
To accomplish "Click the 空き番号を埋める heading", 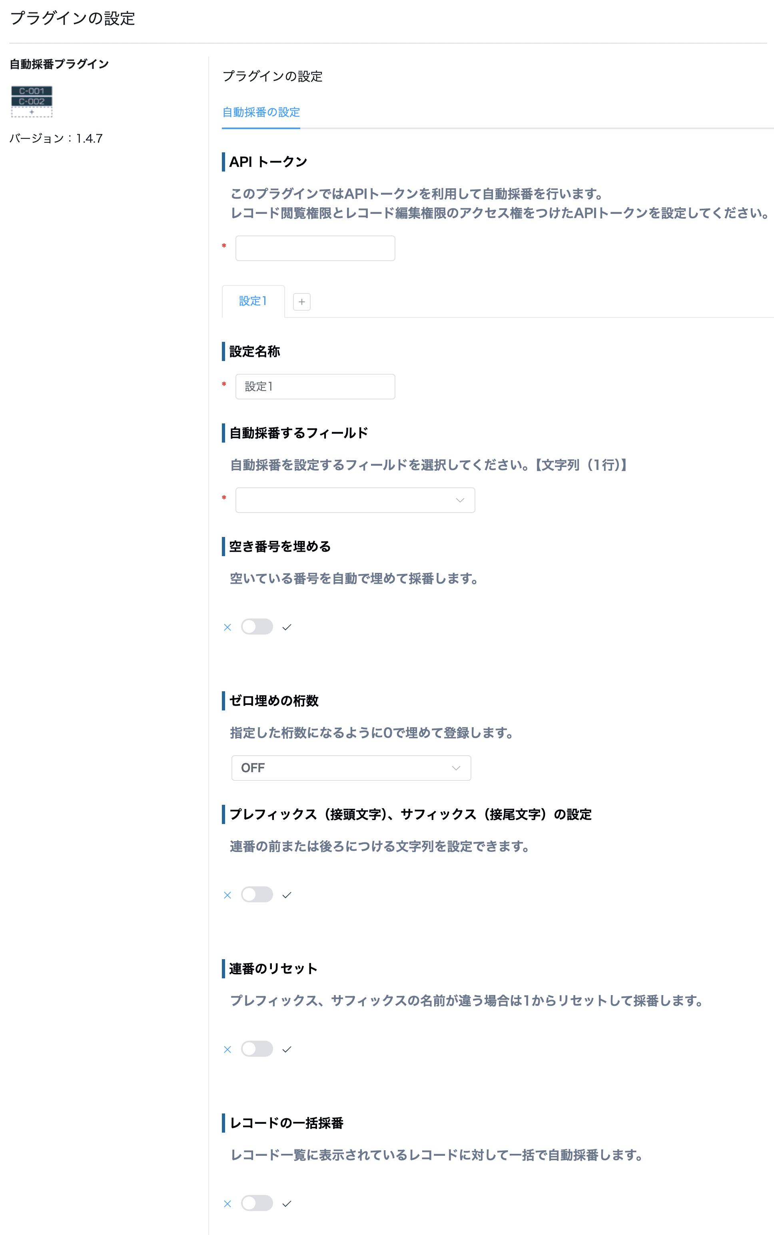I will (280, 547).
